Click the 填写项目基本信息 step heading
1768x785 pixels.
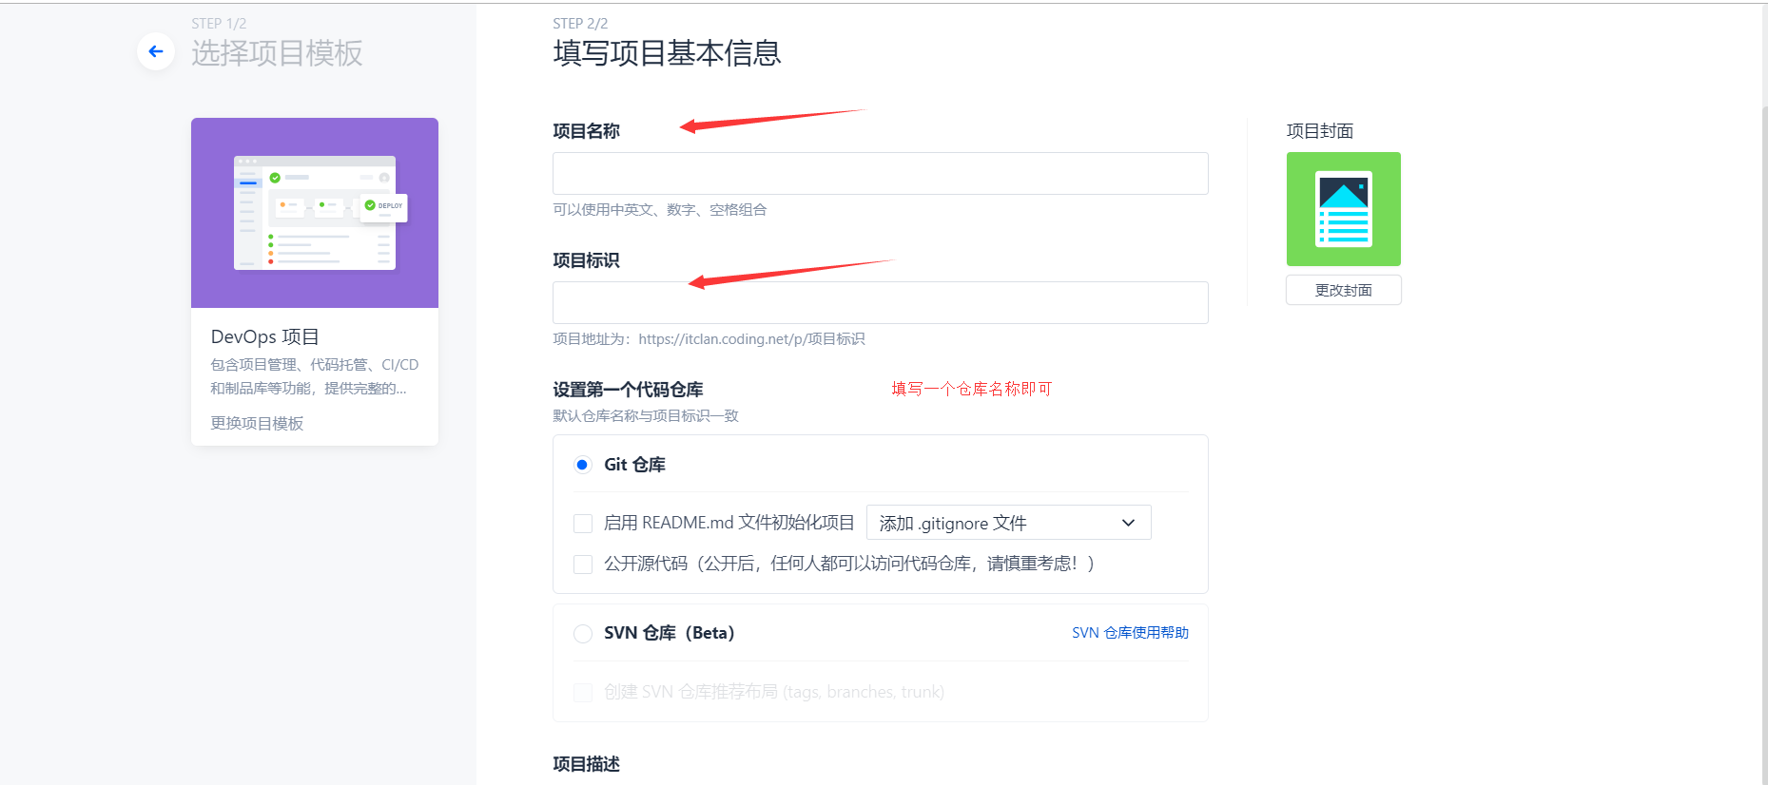pyautogui.click(x=667, y=53)
